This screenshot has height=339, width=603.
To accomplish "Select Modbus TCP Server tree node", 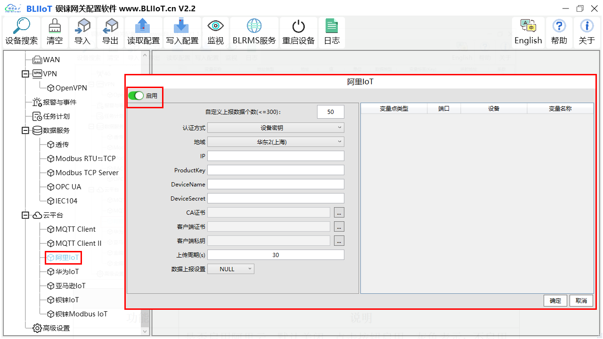I will click(83, 173).
